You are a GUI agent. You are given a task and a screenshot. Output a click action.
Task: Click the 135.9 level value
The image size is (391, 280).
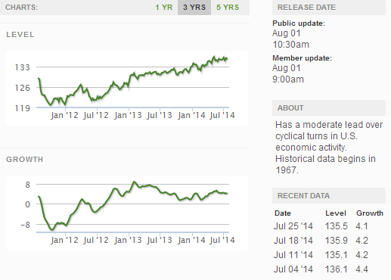click(337, 241)
